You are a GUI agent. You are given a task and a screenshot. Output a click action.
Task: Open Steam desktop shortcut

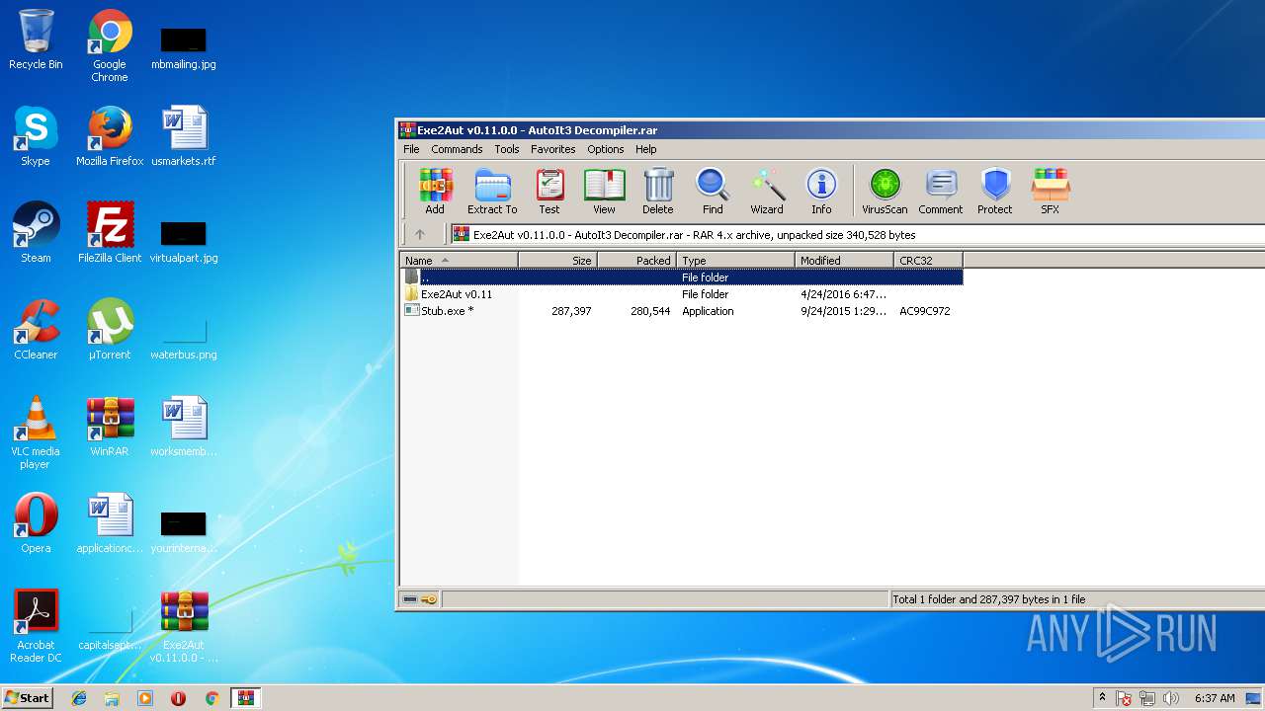click(36, 233)
